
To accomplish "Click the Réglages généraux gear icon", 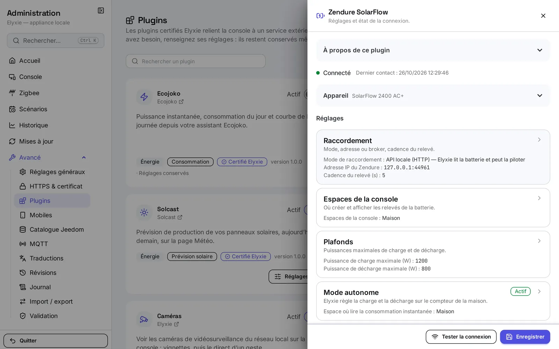I will click(x=23, y=172).
